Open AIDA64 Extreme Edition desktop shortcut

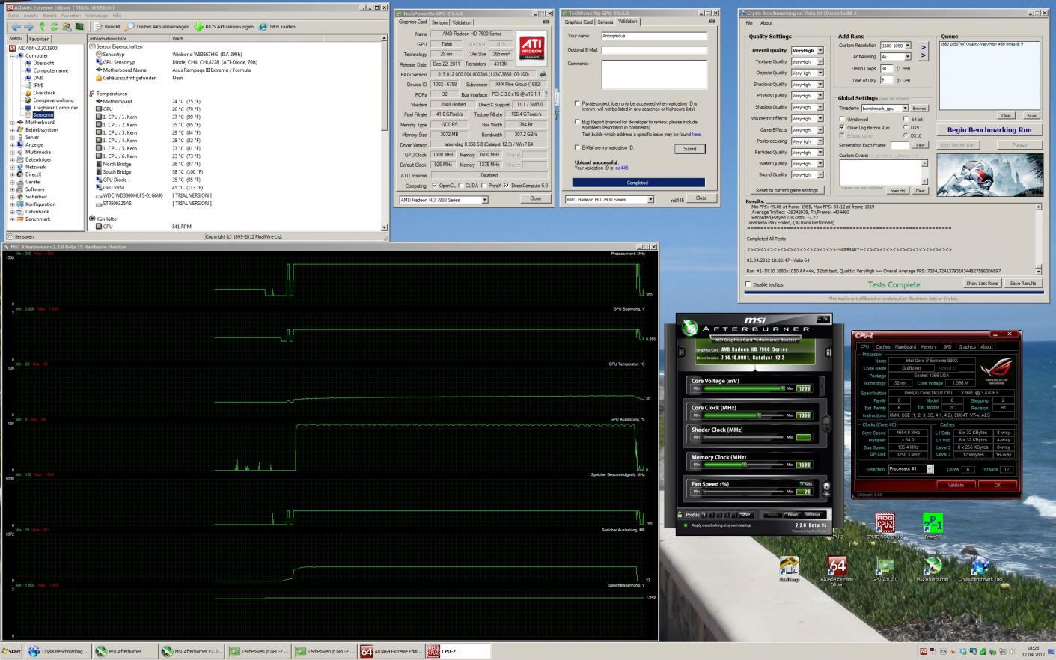[837, 572]
